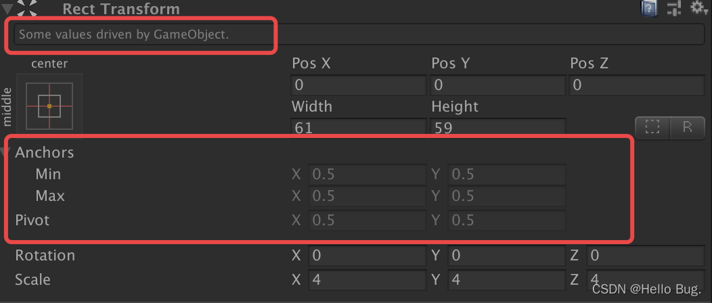Click the Scale X field

tap(367, 279)
